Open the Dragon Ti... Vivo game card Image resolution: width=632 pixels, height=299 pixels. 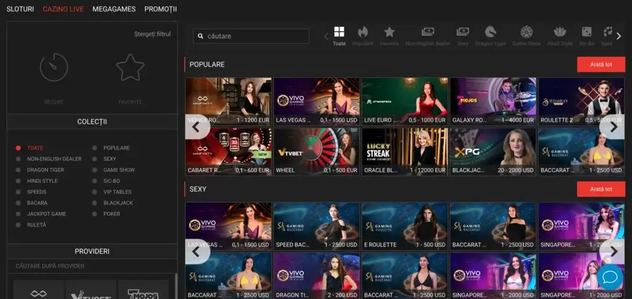317,276
